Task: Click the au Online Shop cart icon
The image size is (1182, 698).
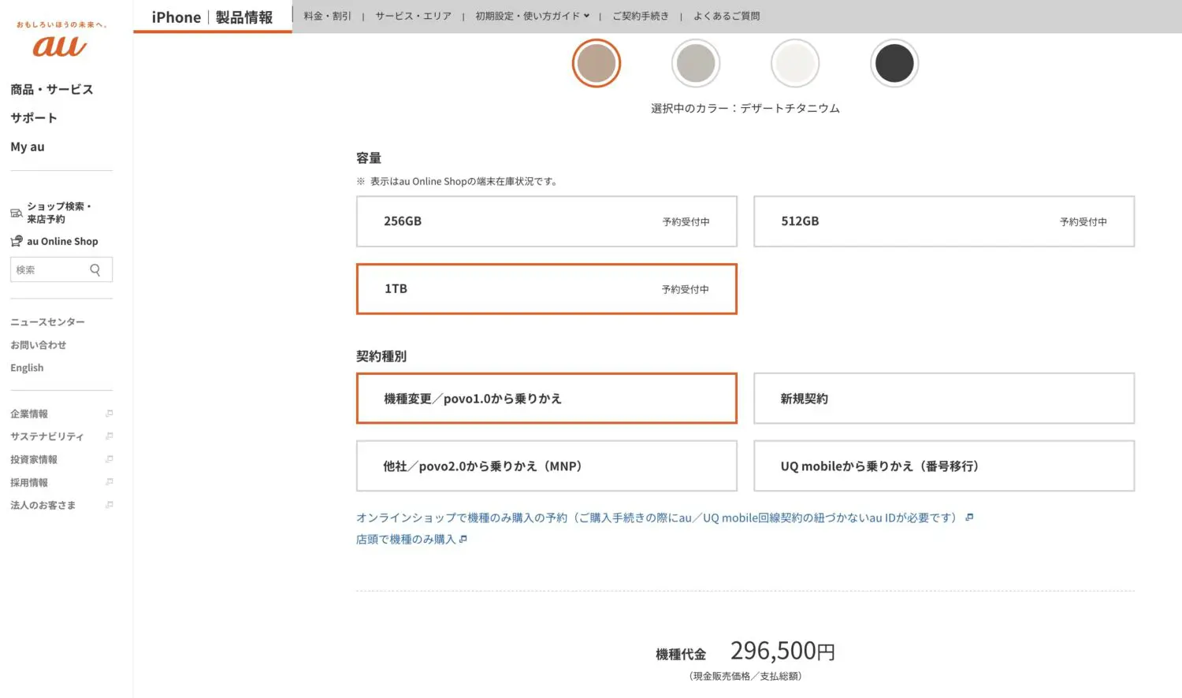Action: [17, 241]
